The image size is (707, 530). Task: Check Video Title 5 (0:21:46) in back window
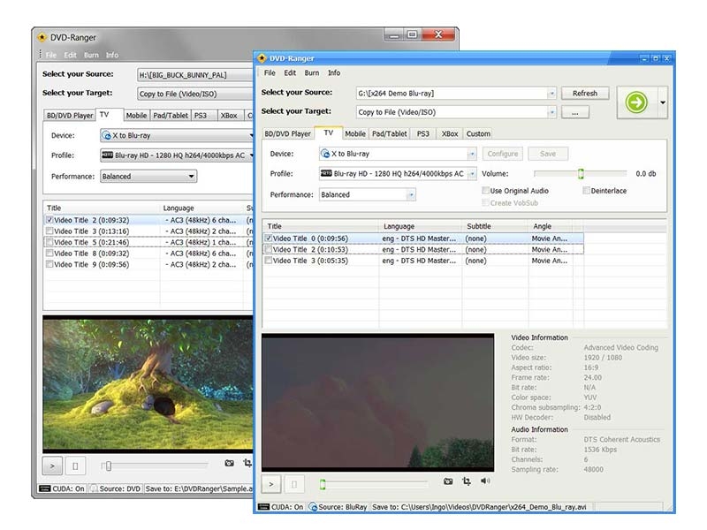[x=49, y=242]
